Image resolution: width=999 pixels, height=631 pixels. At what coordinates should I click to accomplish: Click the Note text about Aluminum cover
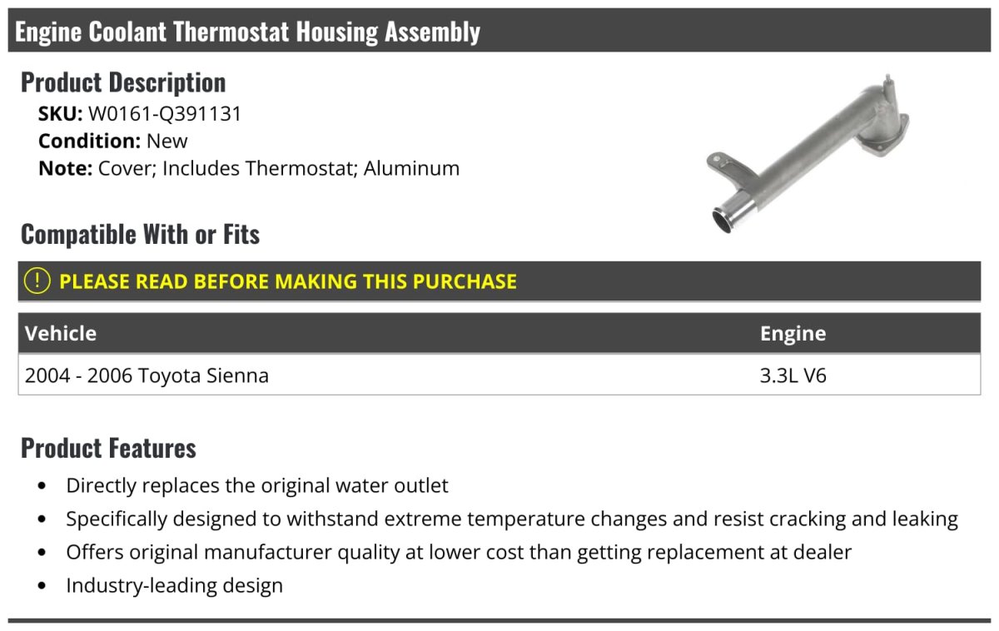pyautogui.click(x=278, y=168)
